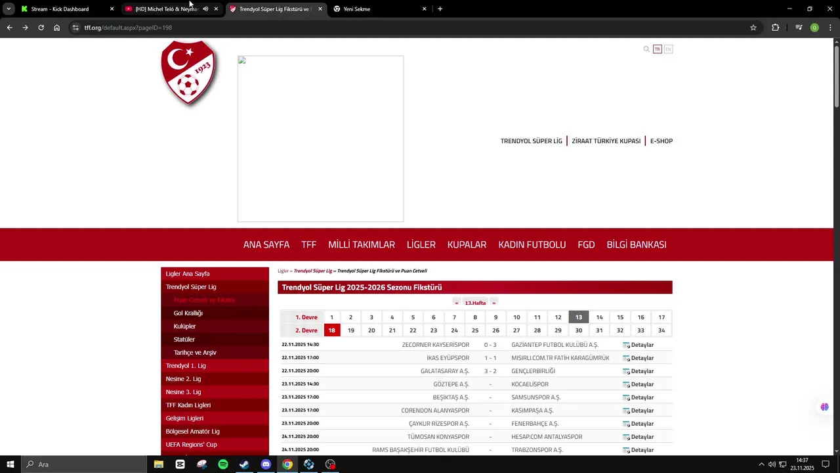This screenshot has height=473, width=840.
Task: Select week 13 in fixture grid
Action: tap(579, 317)
